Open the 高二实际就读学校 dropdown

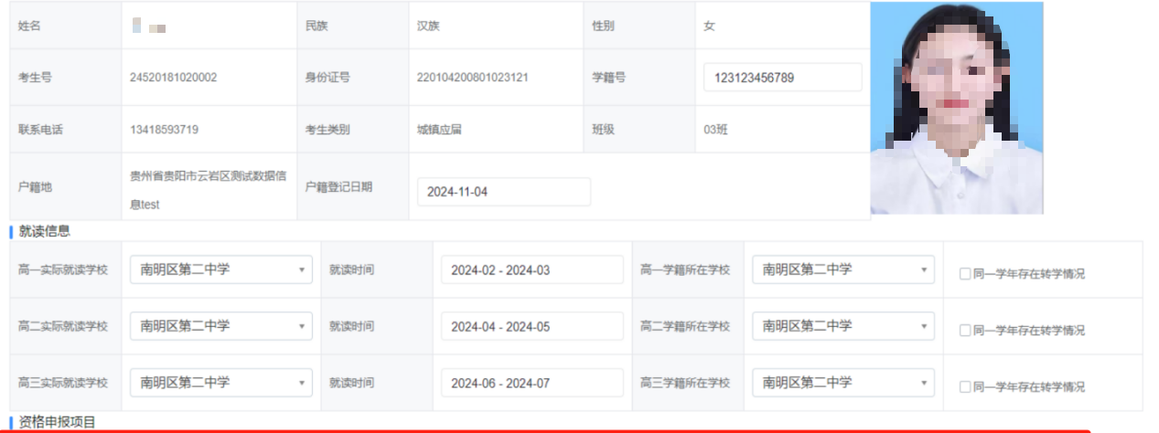click(x=221, y=326)
